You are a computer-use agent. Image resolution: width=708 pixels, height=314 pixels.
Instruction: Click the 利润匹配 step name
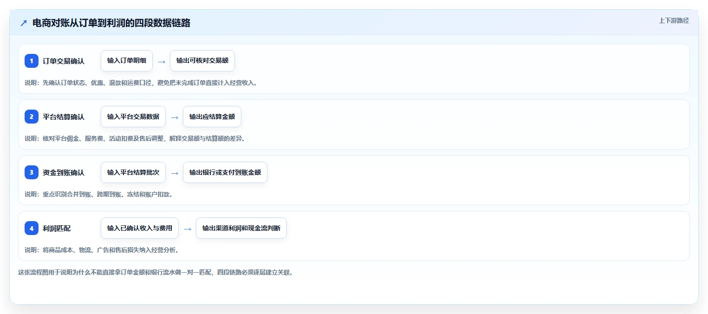click(57, 229)
